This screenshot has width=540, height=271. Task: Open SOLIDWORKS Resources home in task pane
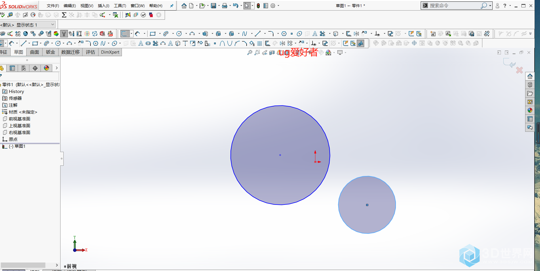(x=530, y=76)
